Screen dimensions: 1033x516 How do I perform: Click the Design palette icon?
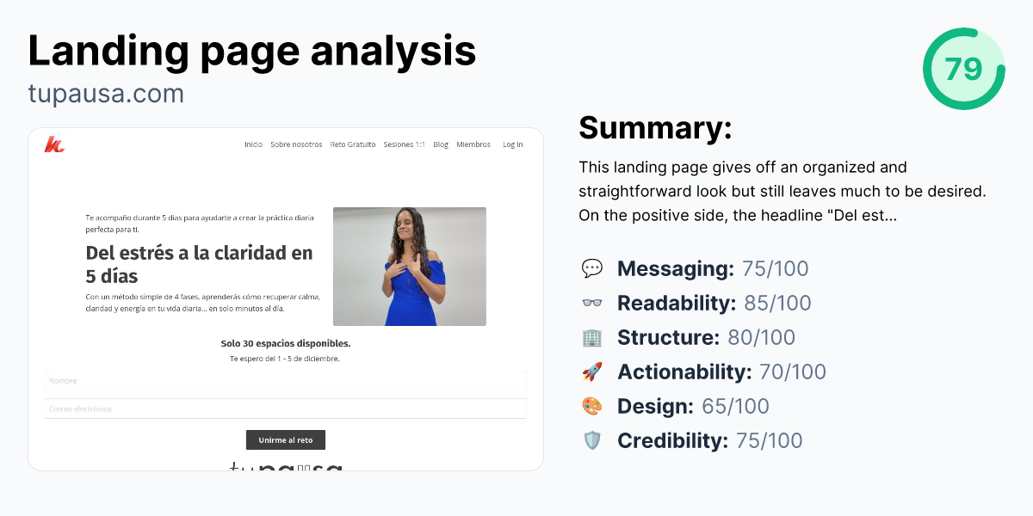[592, 406]
